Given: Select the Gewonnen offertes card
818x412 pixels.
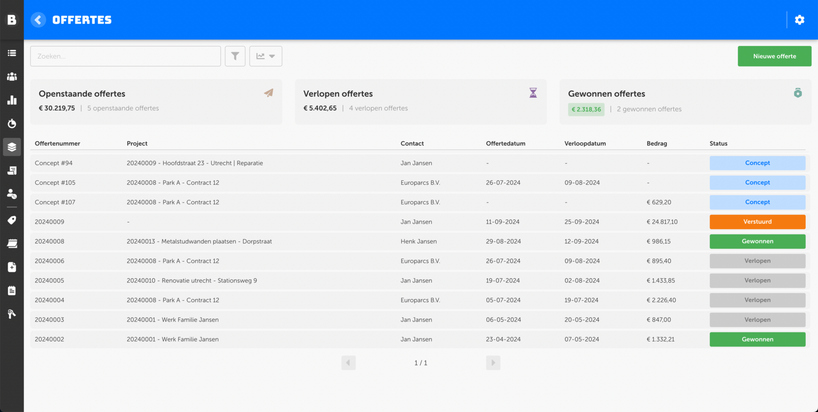Looking at the screenshot, I should coord(685,101).
